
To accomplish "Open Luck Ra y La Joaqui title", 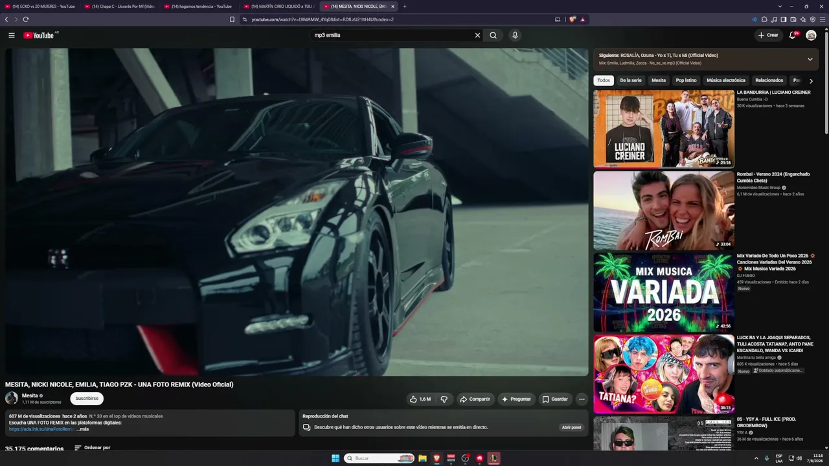I will click(775, 344).
